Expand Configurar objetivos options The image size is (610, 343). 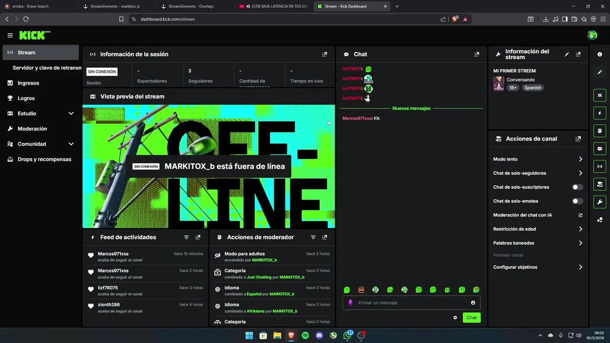[x=580, y=267]
